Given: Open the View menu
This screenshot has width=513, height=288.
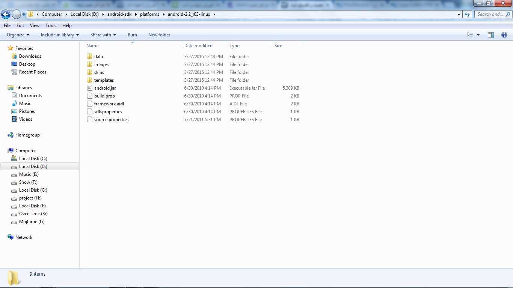Looking at the screenshot, I should tap(35, 25).
